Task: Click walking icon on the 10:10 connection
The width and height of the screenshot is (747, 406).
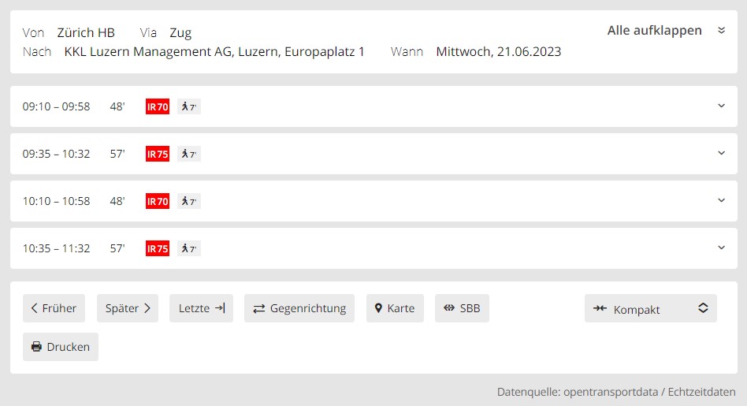Action: coord(188,201)
